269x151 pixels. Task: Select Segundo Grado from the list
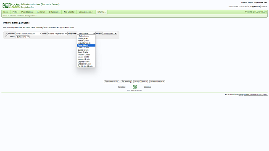86,43
